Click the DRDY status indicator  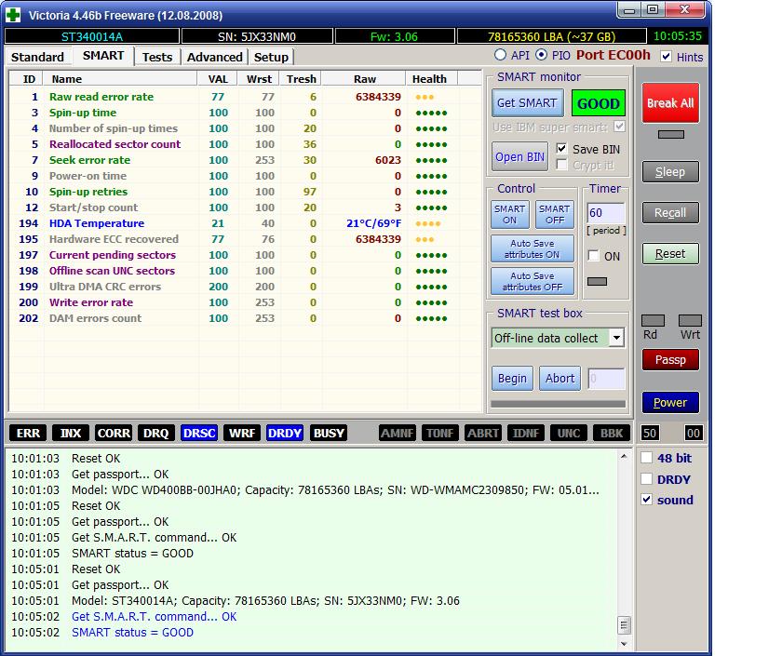point(285,433)
